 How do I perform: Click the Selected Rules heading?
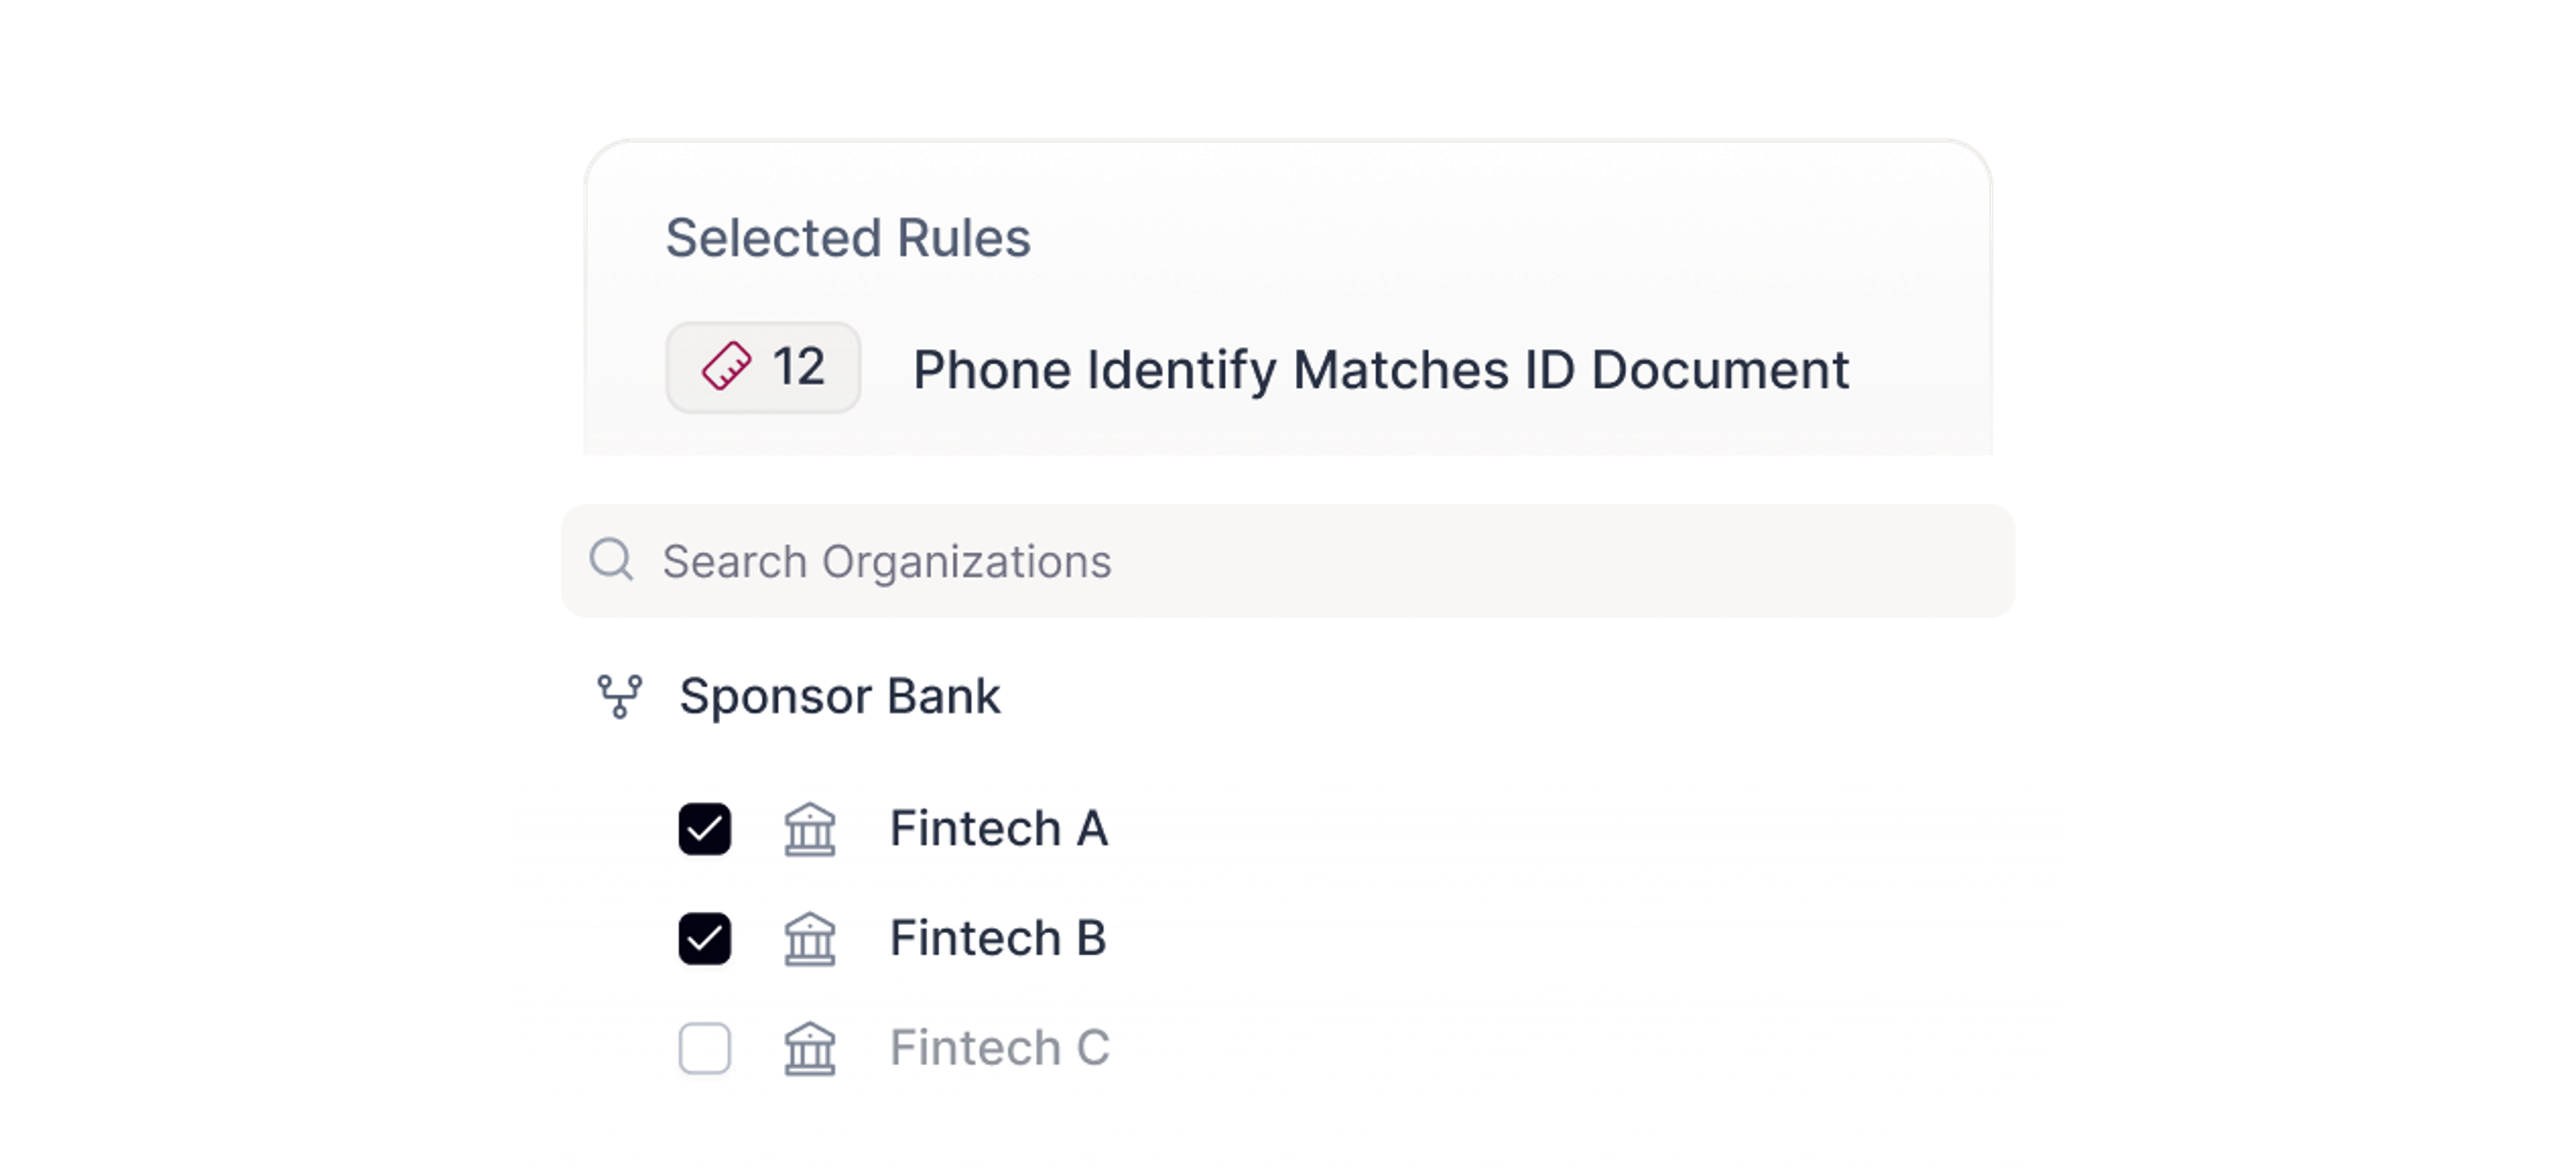tap(848, 238)
